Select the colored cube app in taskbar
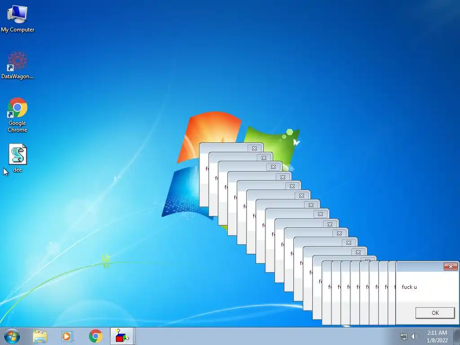Viewport: 460px width, 345px height. click(x=122, y=336)
